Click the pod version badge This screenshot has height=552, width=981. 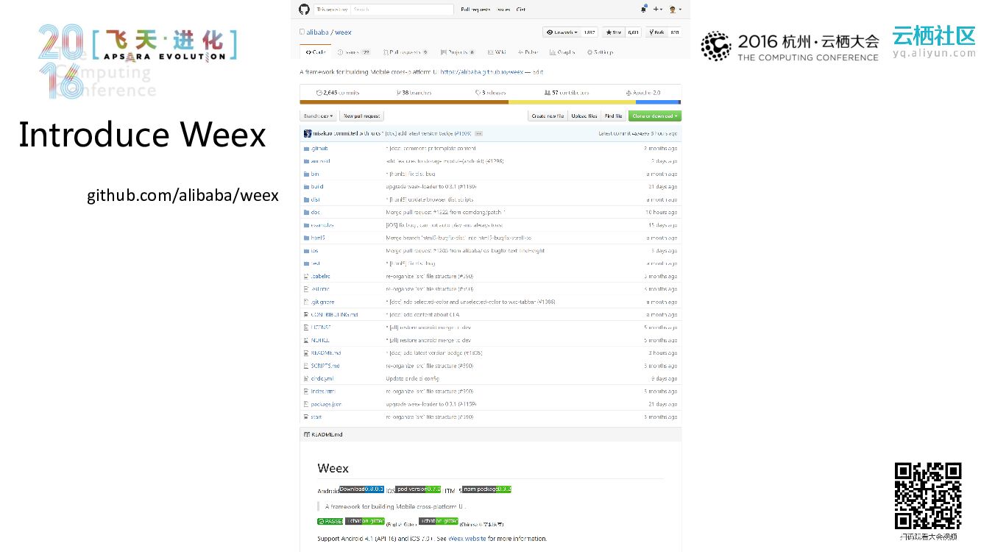(418, 489)
